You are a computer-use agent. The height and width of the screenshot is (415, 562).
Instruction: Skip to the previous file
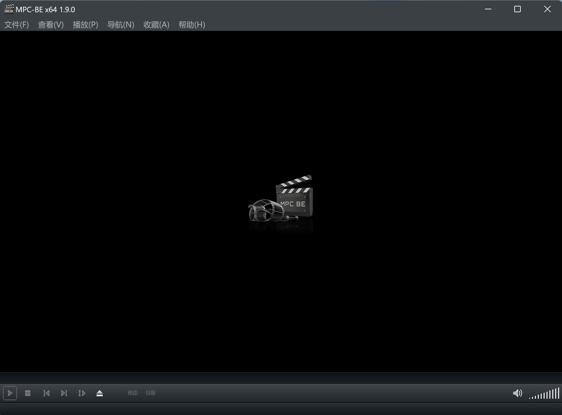[x=46, y=393]
